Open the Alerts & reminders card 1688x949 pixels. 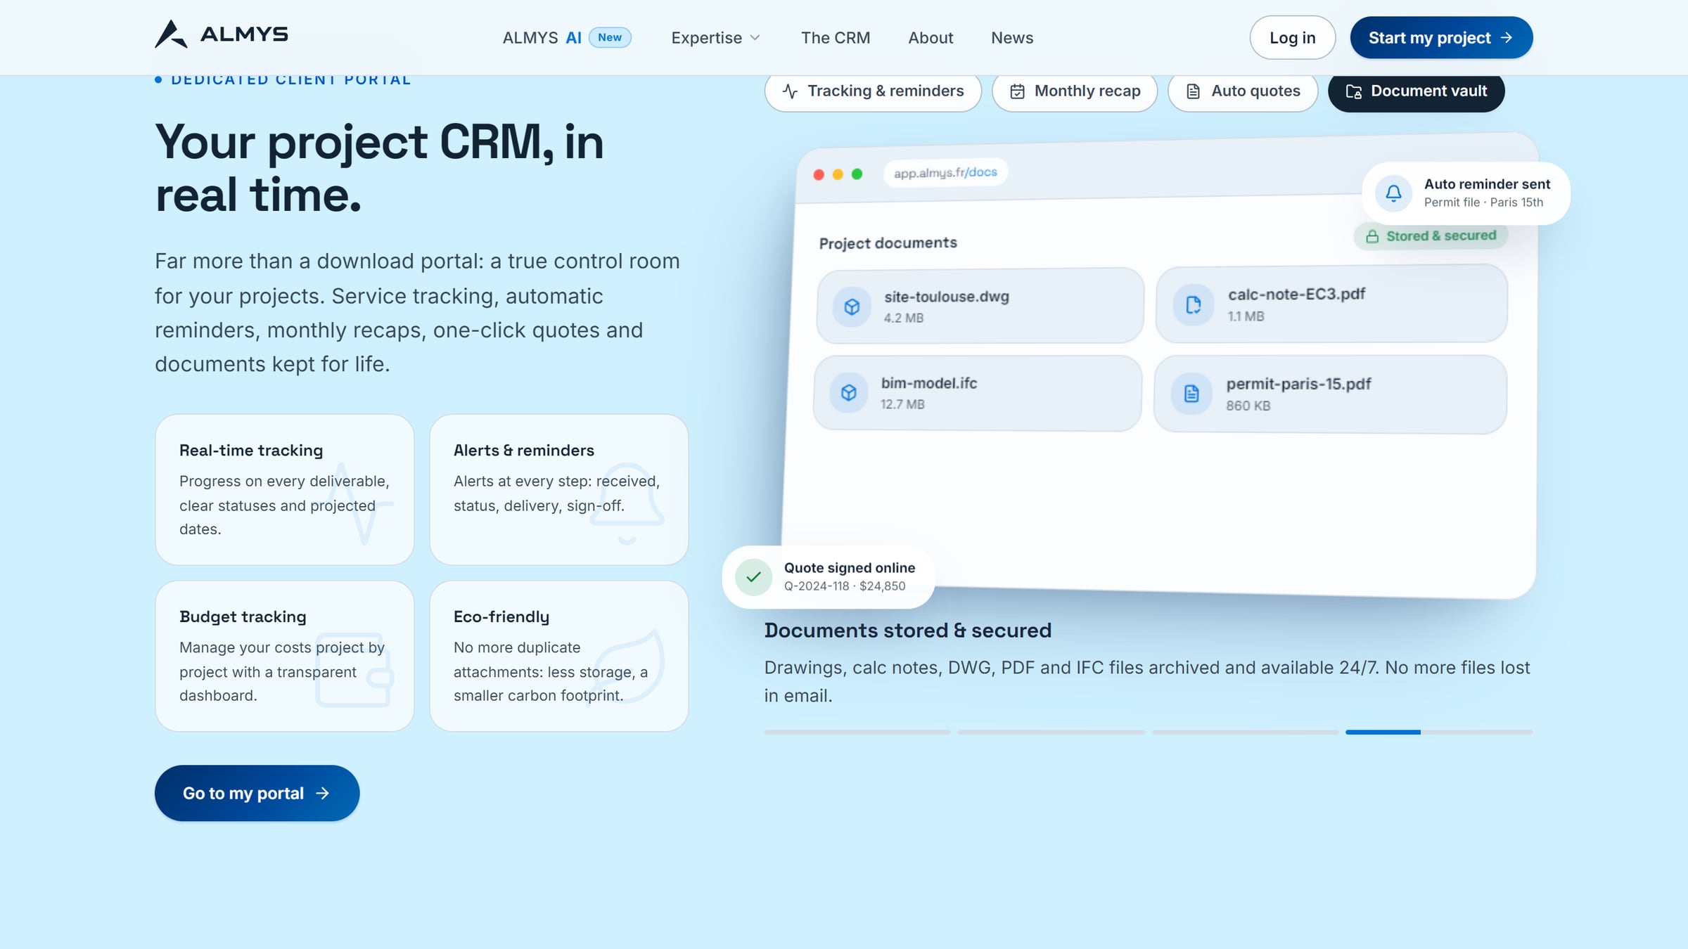[x=559, y=490]
